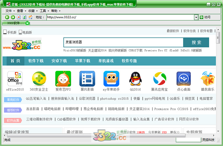This screenshot has width=223, height=146.
Task: Click the browser Back arrow icon
Action: click(x=7, y=17)
